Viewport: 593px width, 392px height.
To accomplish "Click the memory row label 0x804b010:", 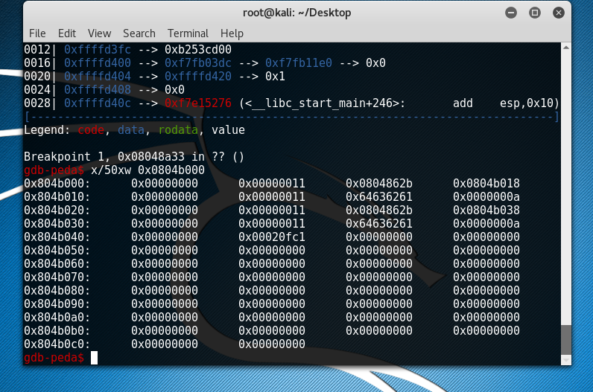I will pos(57,197).
